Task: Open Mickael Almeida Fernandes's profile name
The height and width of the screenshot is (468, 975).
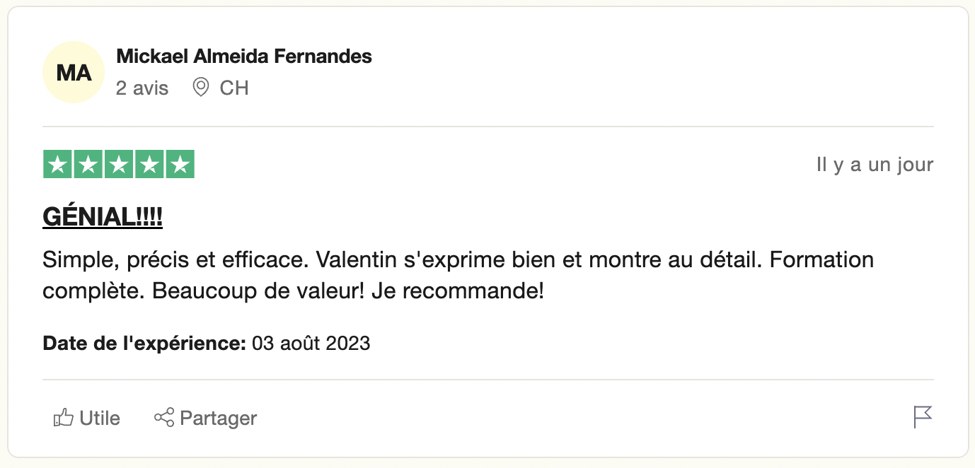Action: coord(244,57)
